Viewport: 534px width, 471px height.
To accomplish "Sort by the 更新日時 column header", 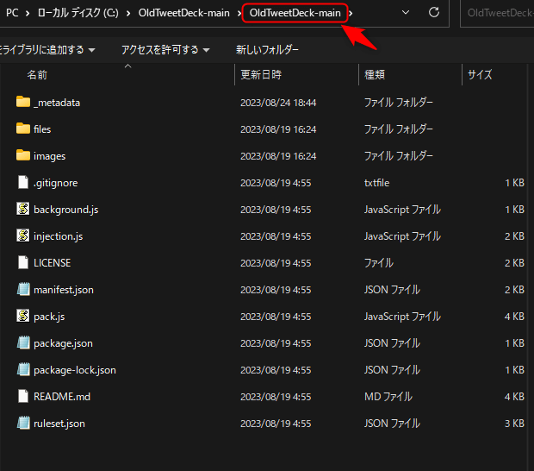I will [261, 75].
